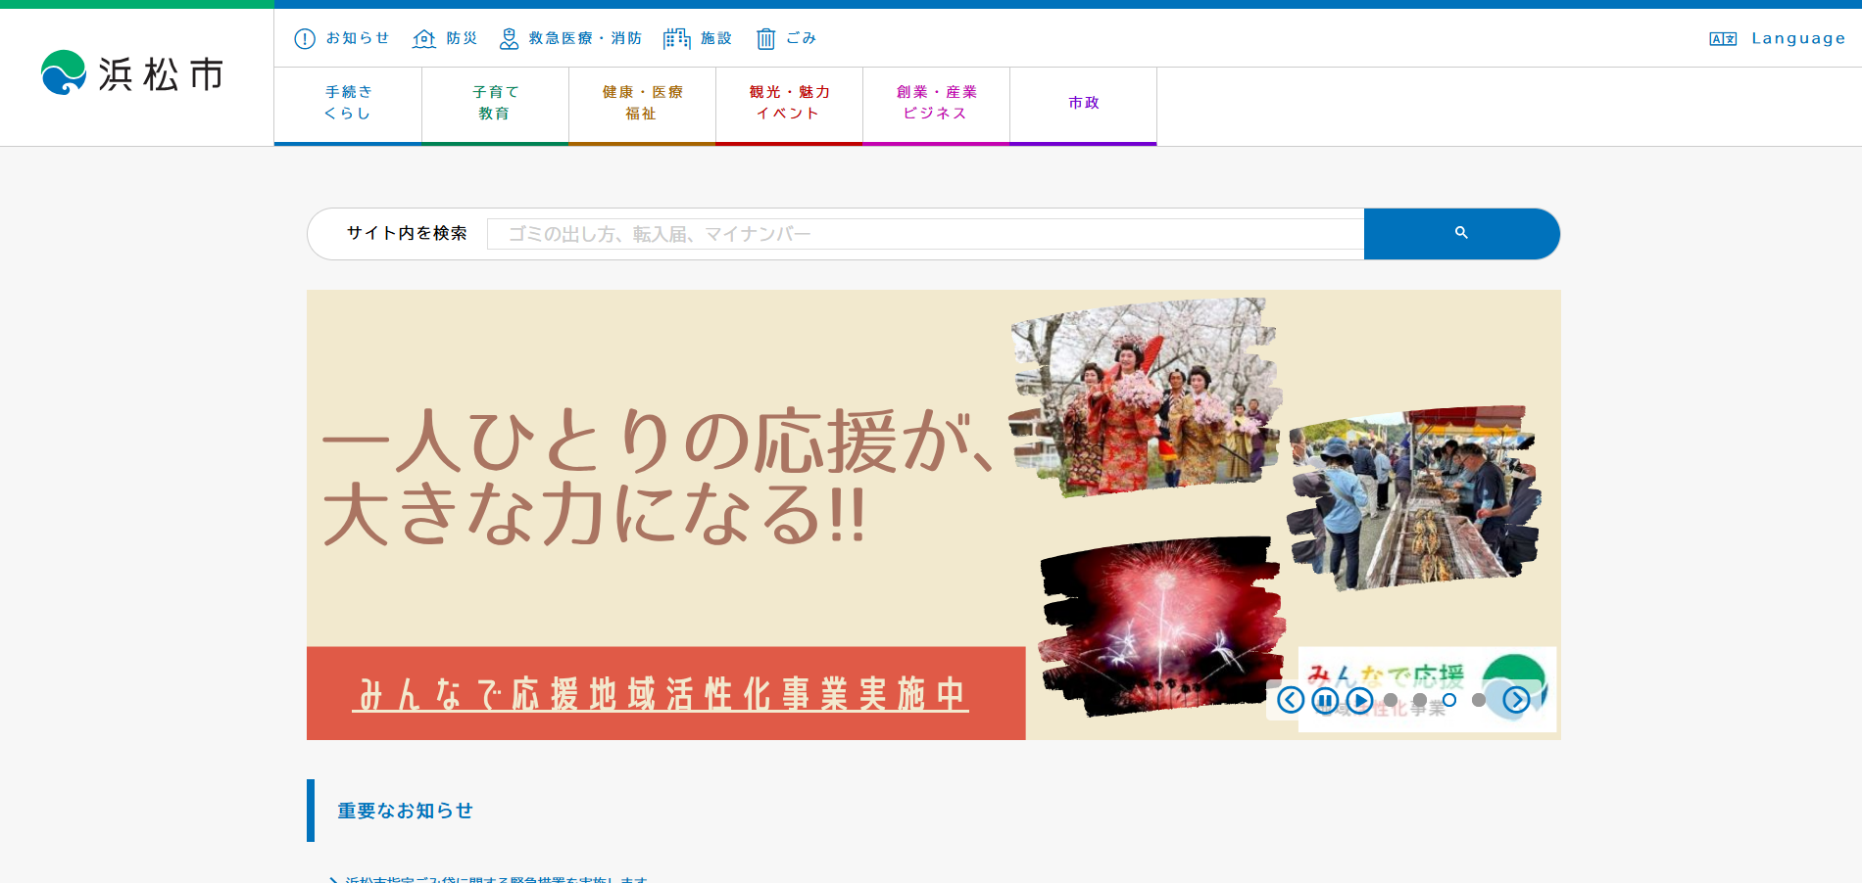Play the banner slideshow
This screenshot has height=883, width=1862.
point(1359,700)
